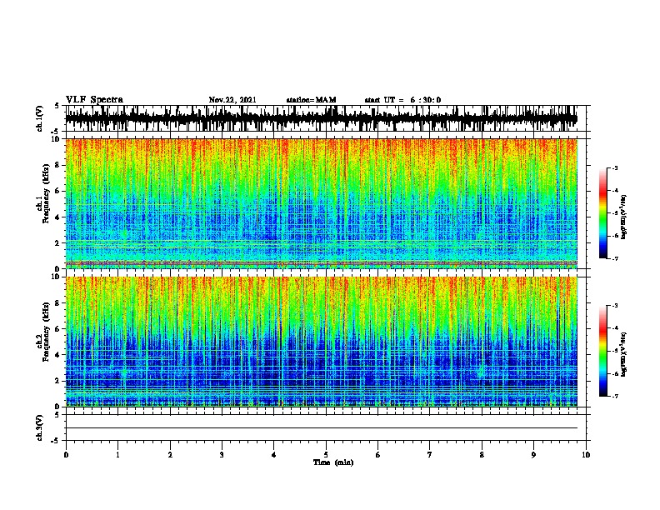This screenshot has height=510, width=660.
Task: Click the time axis tick label "0"
Action: [x=66, y=455]
